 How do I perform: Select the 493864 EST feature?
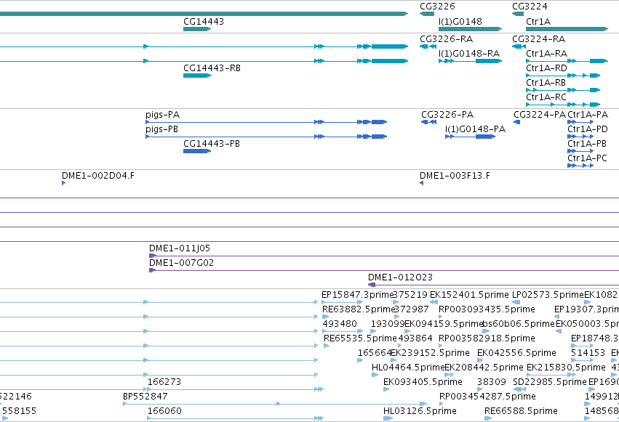click(400, 346)
